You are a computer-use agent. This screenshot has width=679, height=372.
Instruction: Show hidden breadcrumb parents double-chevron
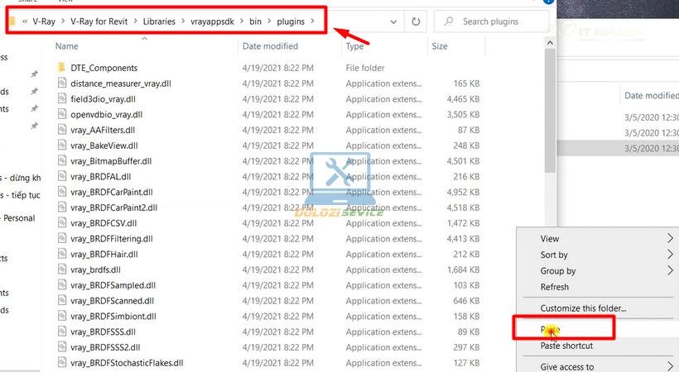25,21
